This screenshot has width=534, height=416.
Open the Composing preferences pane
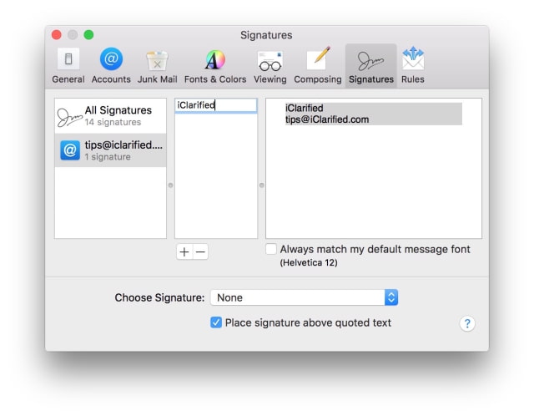click(317, 65)
